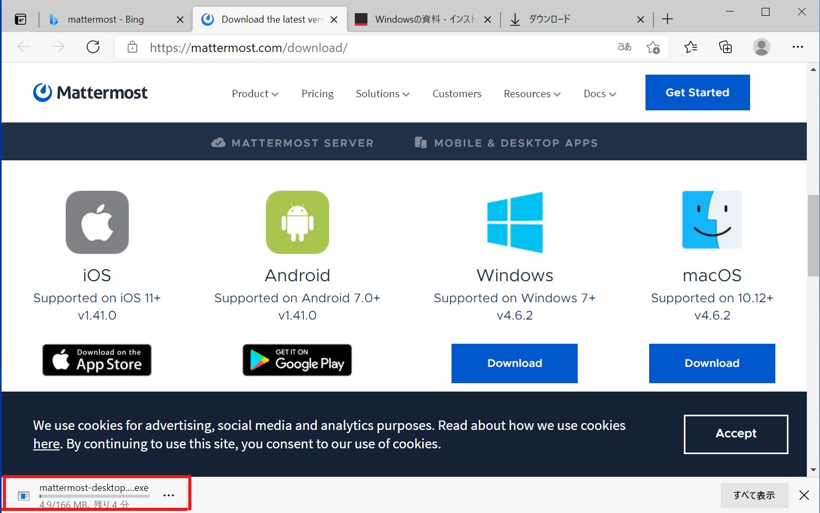Screen dimensions: 820x513
Task: Click the page scrollbar thumb
Action: pos(813,235)
